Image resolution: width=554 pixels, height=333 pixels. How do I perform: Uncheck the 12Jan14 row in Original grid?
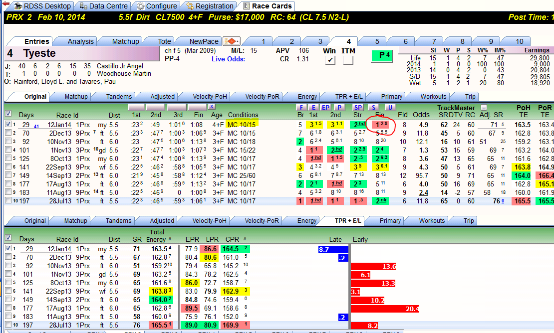click(8, 124)
